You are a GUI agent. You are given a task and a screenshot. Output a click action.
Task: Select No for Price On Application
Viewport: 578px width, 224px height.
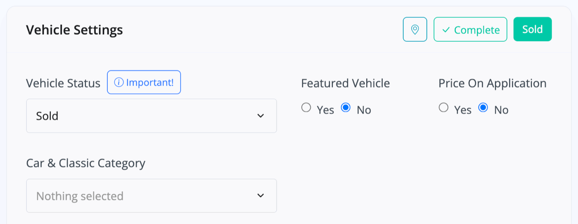[x=483, y=108]
